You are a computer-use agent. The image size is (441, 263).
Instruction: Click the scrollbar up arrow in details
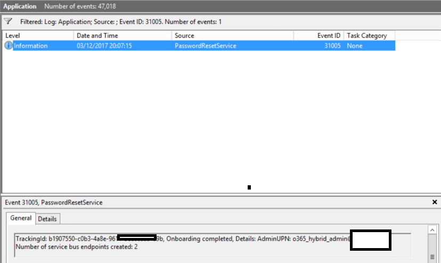[x=432, y=230]
